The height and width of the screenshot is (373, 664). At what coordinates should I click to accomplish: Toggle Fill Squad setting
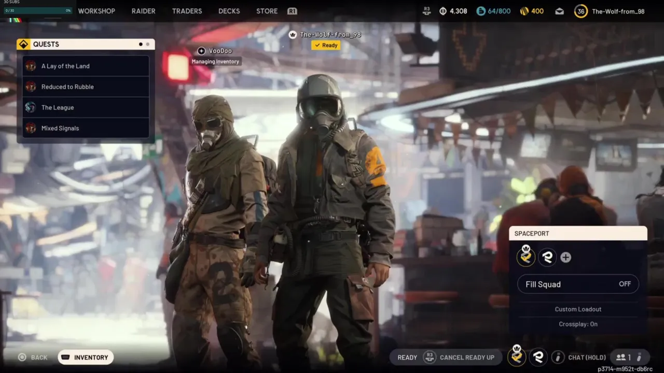point(578,284)
